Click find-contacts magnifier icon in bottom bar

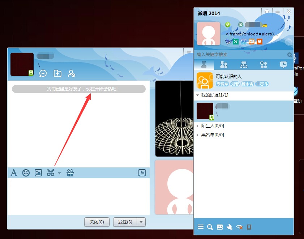(x=210, y=227)
